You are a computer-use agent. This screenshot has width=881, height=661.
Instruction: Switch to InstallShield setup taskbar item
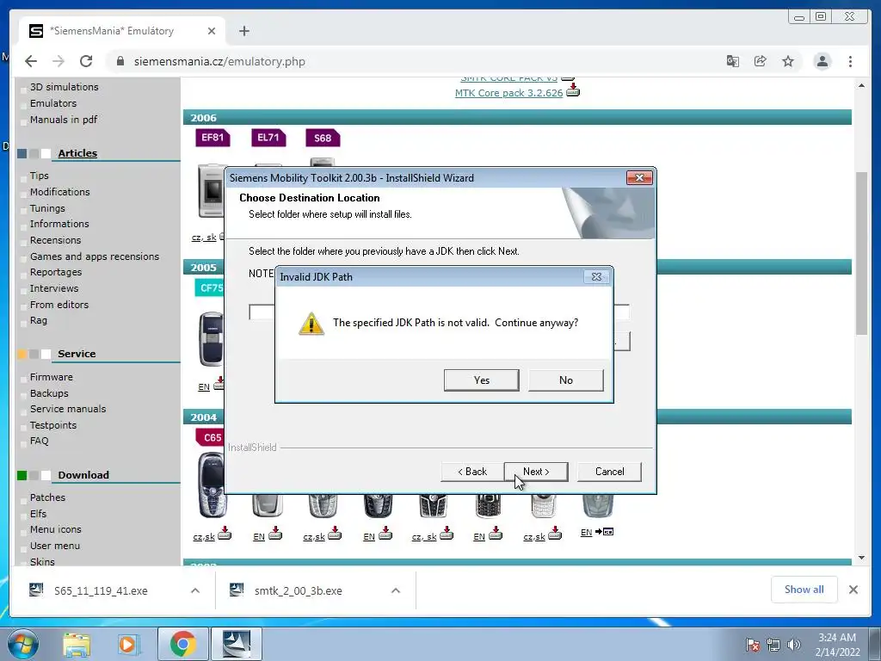point(237,644)
